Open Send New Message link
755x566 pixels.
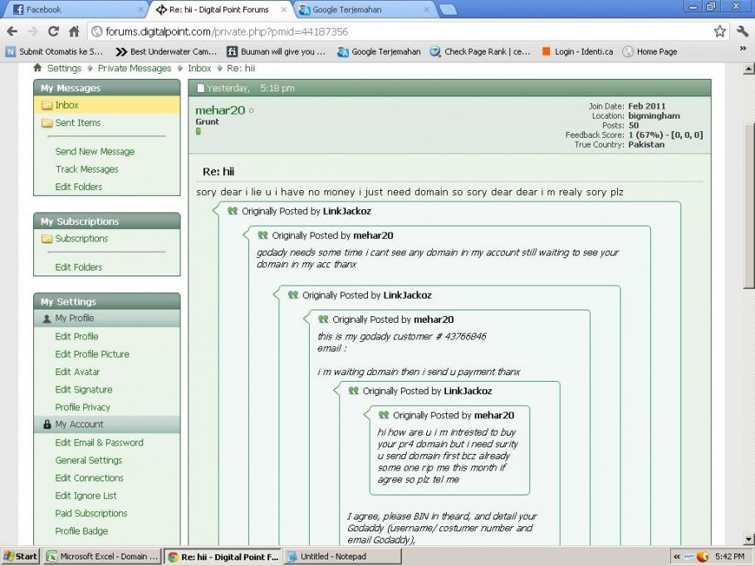pyautogui.click(x=95, y=152)
